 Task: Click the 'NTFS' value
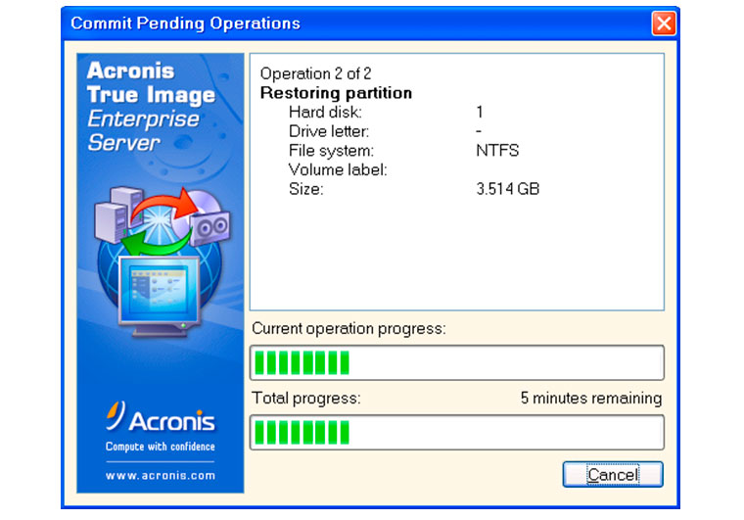(x=497, y=151)
